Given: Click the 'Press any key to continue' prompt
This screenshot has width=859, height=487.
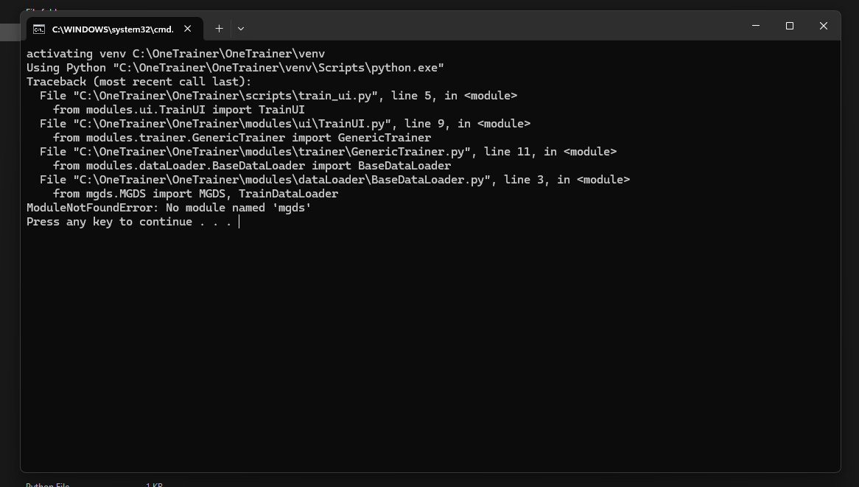Looking at the screenshot, I should (x=129, y=222).
